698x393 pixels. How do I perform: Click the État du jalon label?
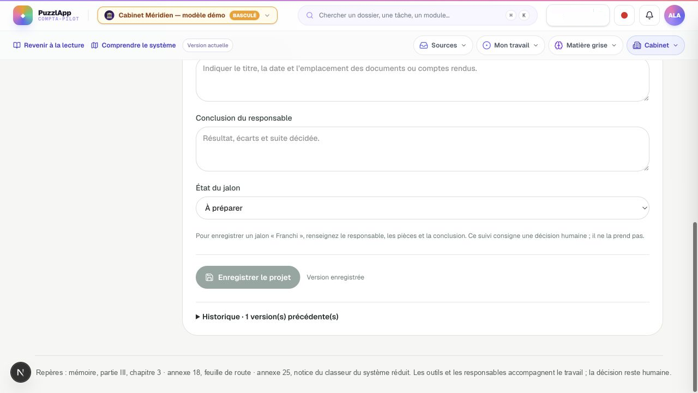click(218, 188)
